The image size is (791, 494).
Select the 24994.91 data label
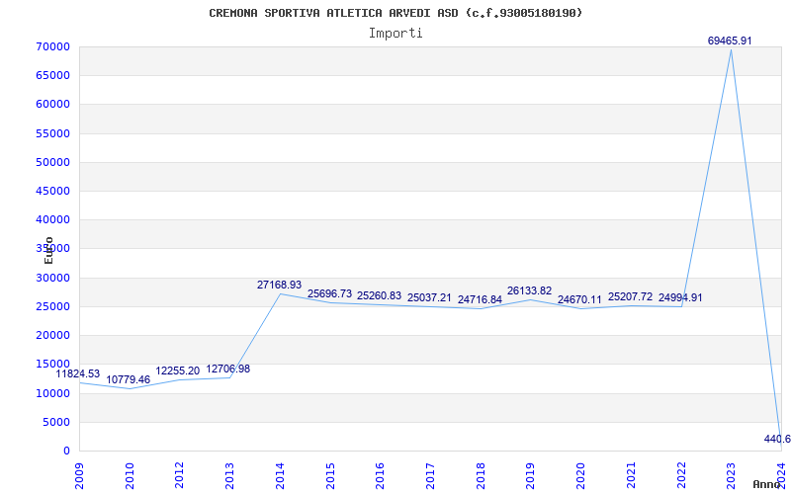[x=680, y=298]
